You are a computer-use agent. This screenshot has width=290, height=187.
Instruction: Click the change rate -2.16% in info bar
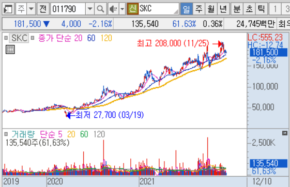(100, 24)
